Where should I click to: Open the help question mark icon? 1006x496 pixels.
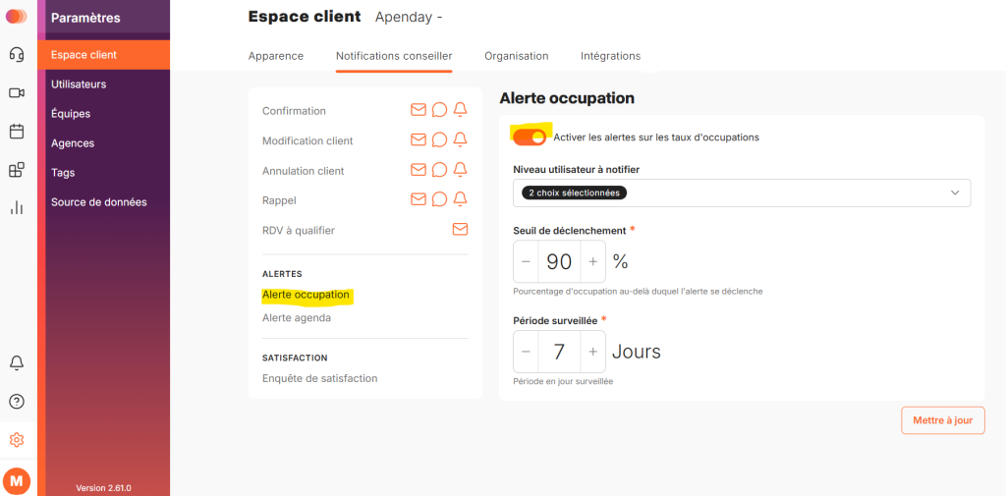[x=17, y=403]
